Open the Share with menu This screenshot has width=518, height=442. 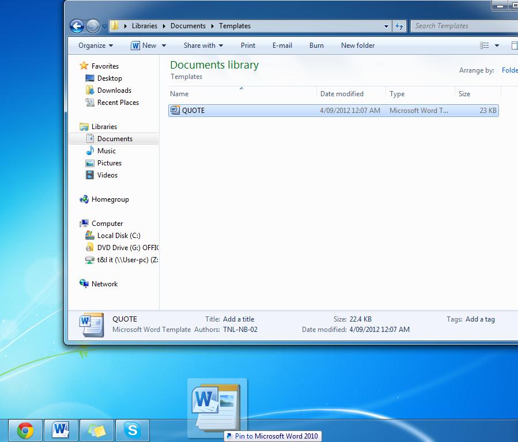[203, 46]
